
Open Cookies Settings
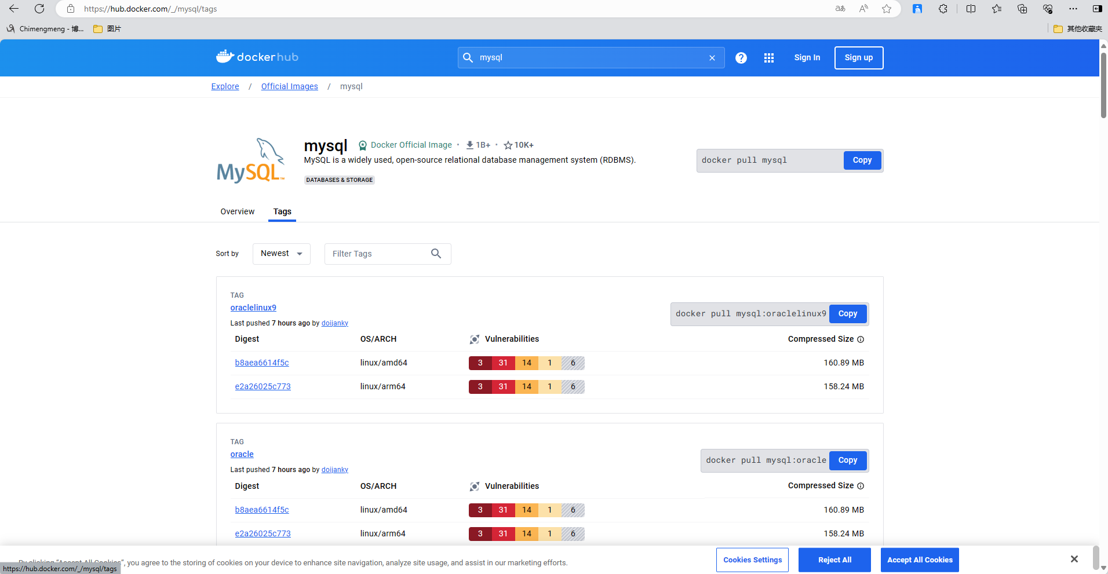coord(753,560)
